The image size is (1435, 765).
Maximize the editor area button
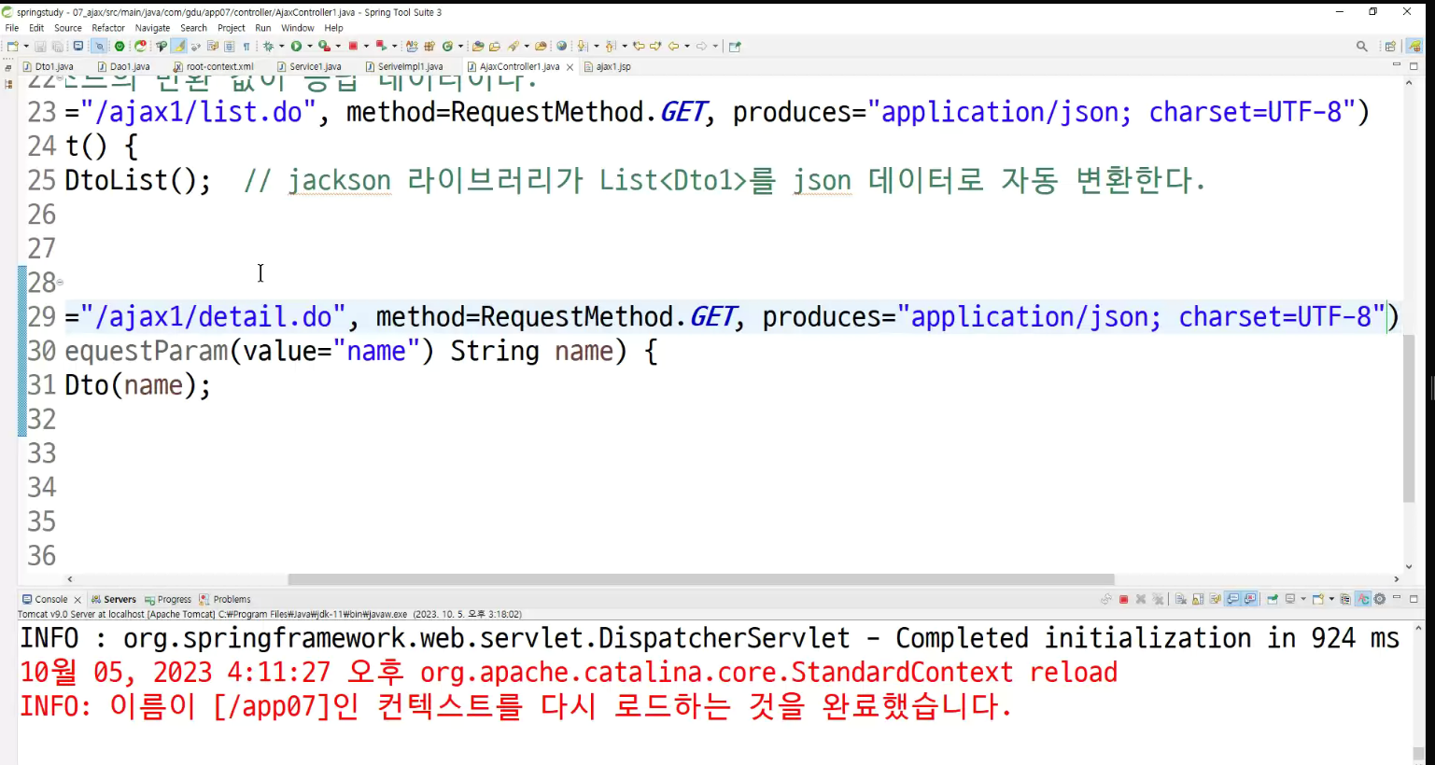1414,66
